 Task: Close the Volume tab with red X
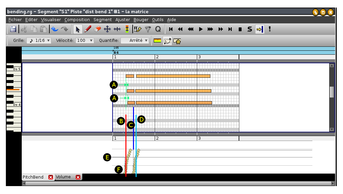(78, 177)
